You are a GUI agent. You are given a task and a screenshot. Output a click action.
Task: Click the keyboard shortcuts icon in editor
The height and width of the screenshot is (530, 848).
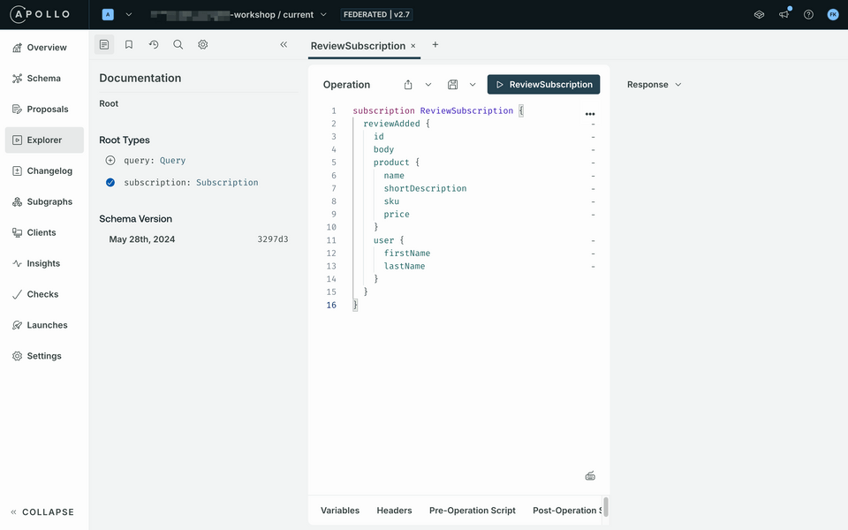point(590,476)
